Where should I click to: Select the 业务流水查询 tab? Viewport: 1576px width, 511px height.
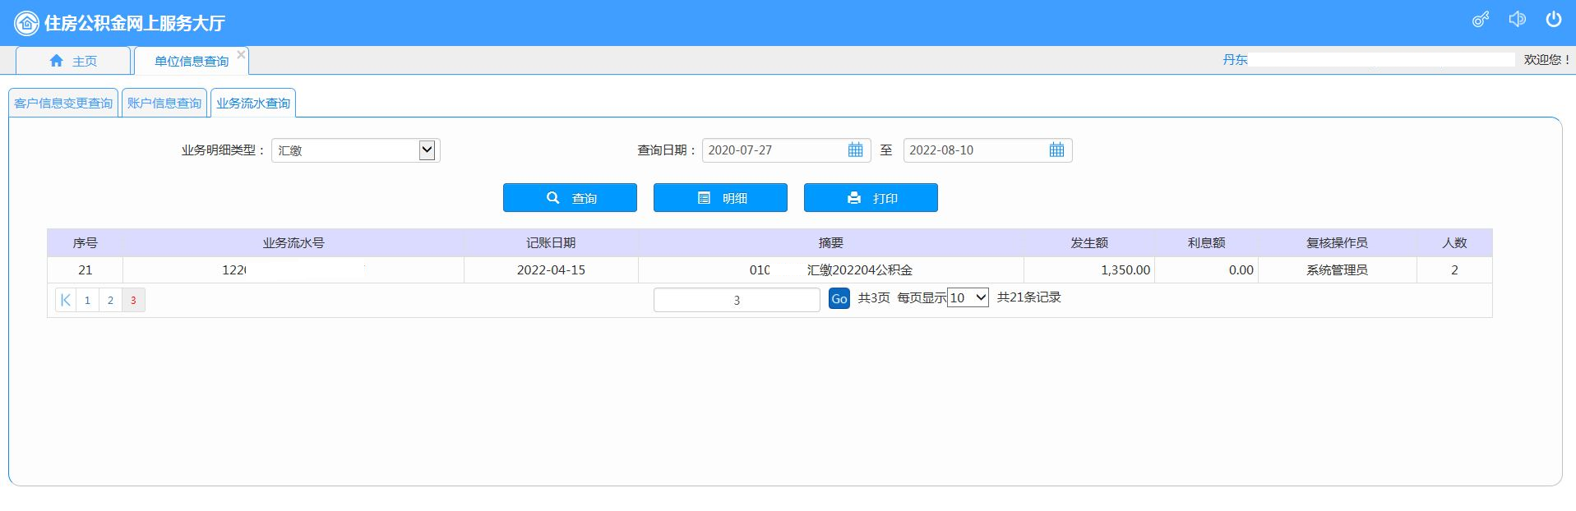pos(253,104)
